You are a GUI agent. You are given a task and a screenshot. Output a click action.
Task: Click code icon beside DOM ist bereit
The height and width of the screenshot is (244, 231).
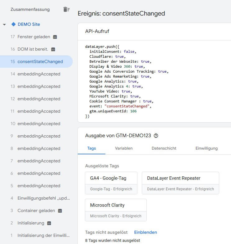pyautogui.click(x=53, y=49)
